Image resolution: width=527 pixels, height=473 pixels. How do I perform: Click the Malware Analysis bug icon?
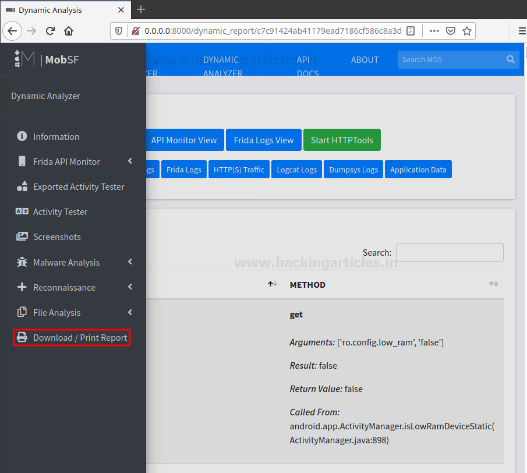click(x=22, y=262)
